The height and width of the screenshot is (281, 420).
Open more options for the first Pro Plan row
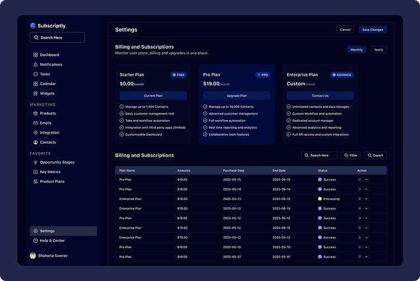click(366, 180)
